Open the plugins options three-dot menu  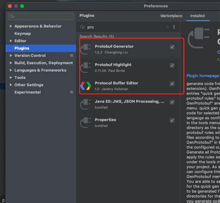pyautogui.click(x=174, y=27)
